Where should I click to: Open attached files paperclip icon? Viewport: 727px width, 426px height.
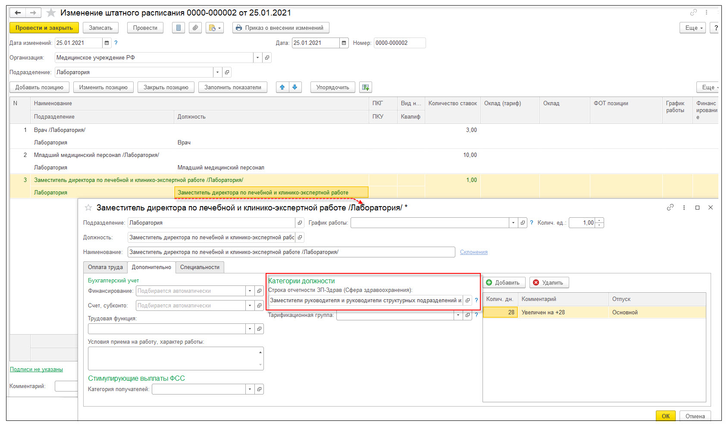(x=195, y=28)
